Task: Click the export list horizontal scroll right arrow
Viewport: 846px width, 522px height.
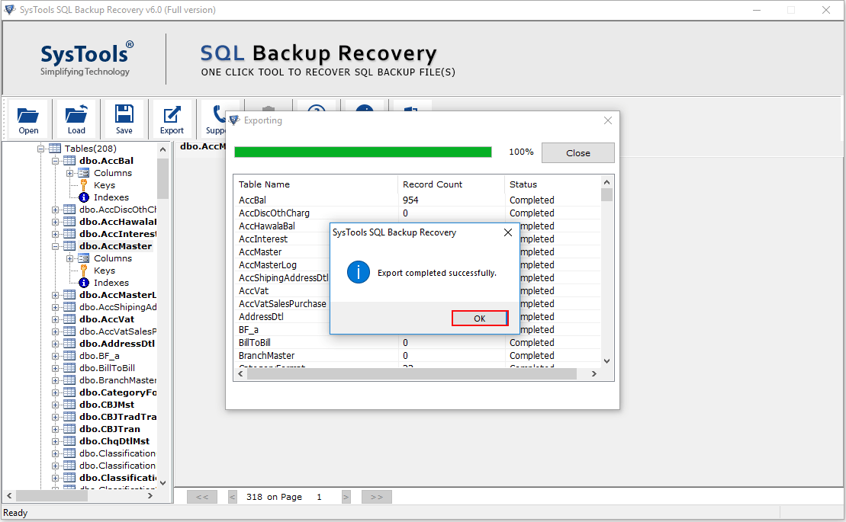Action: [594, 374]
